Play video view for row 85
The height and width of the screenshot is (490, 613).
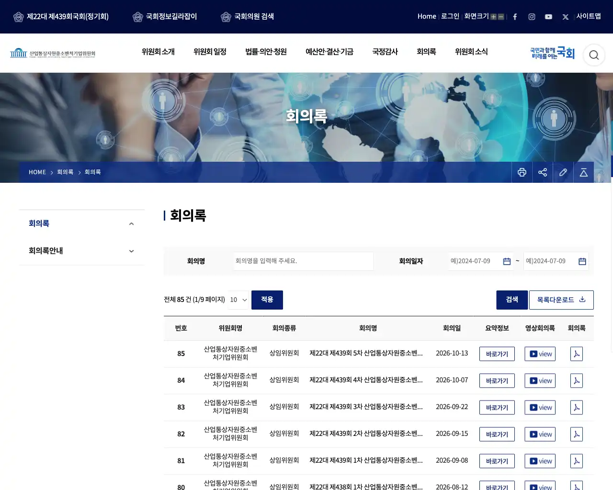540,354
